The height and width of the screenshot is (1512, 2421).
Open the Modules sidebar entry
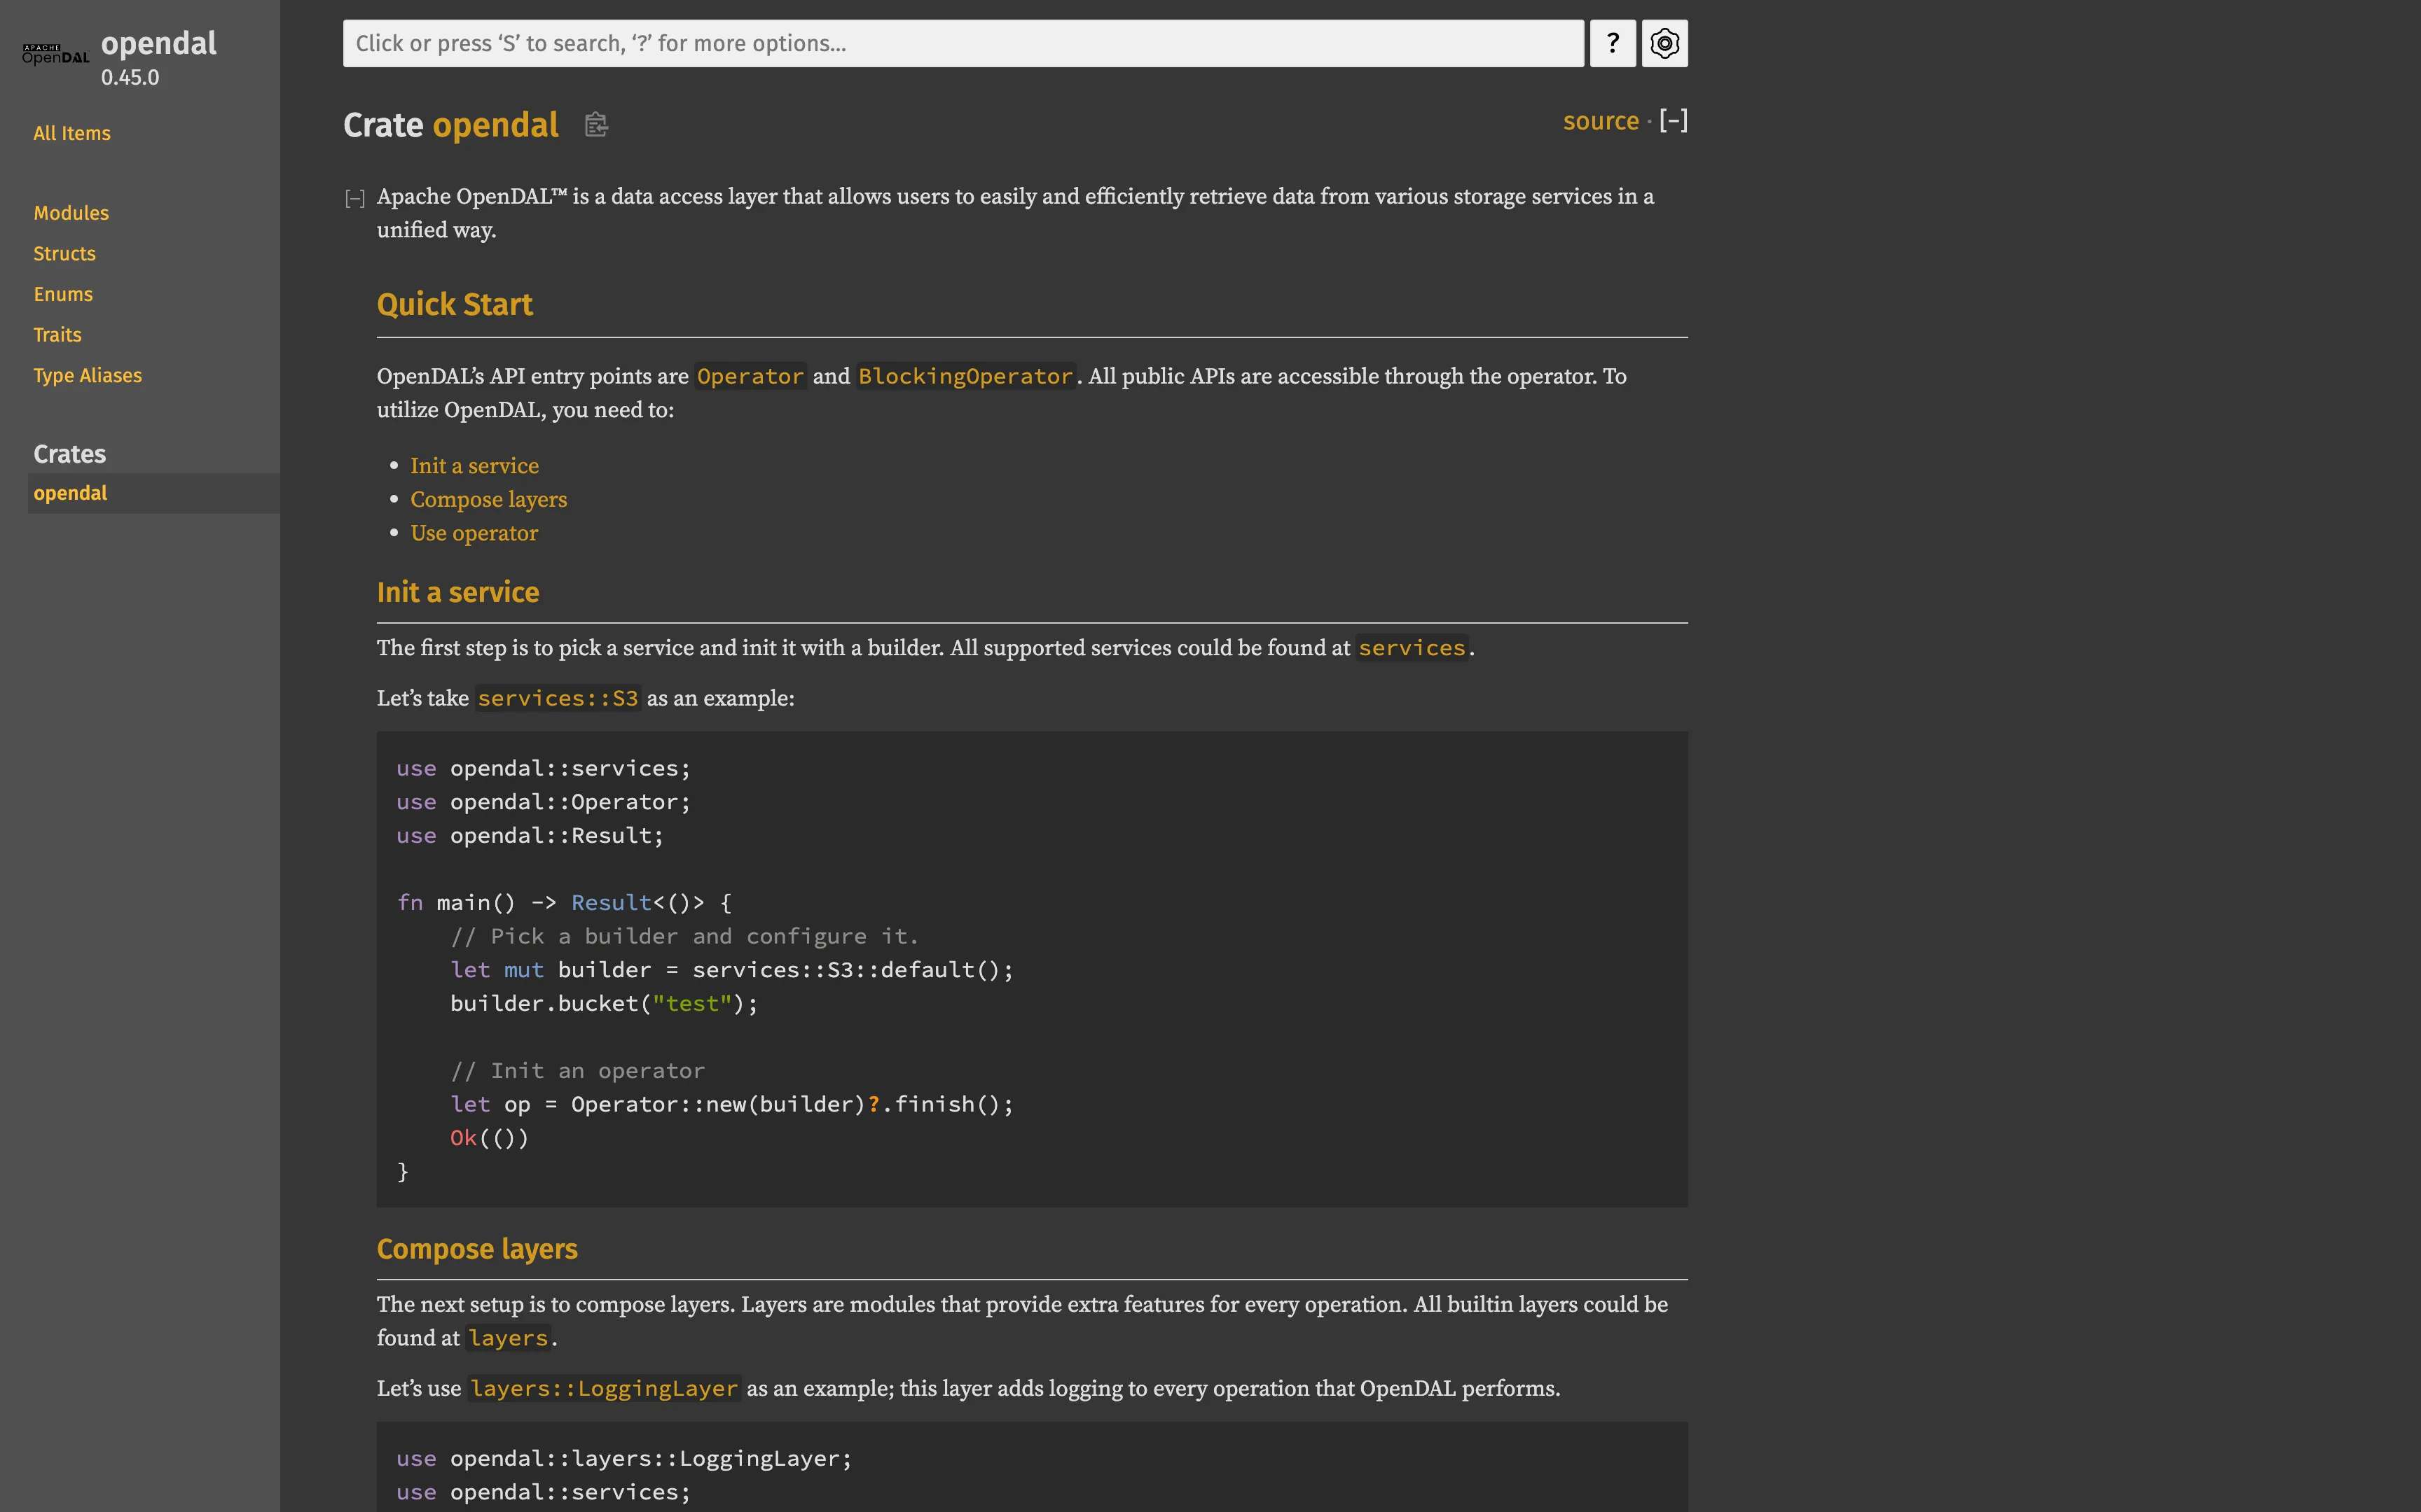[x=71, y=212]
